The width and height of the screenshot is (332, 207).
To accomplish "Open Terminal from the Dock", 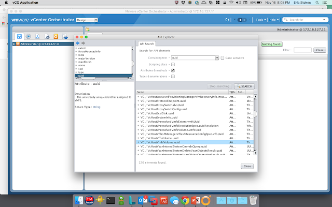I will [x=110, y=200].
